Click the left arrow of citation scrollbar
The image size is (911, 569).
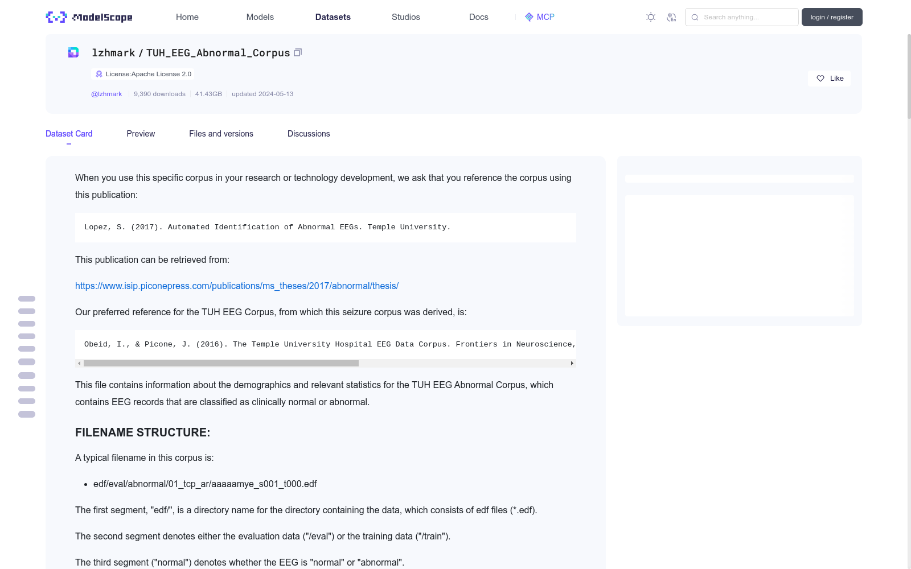(x=79, y=363)
